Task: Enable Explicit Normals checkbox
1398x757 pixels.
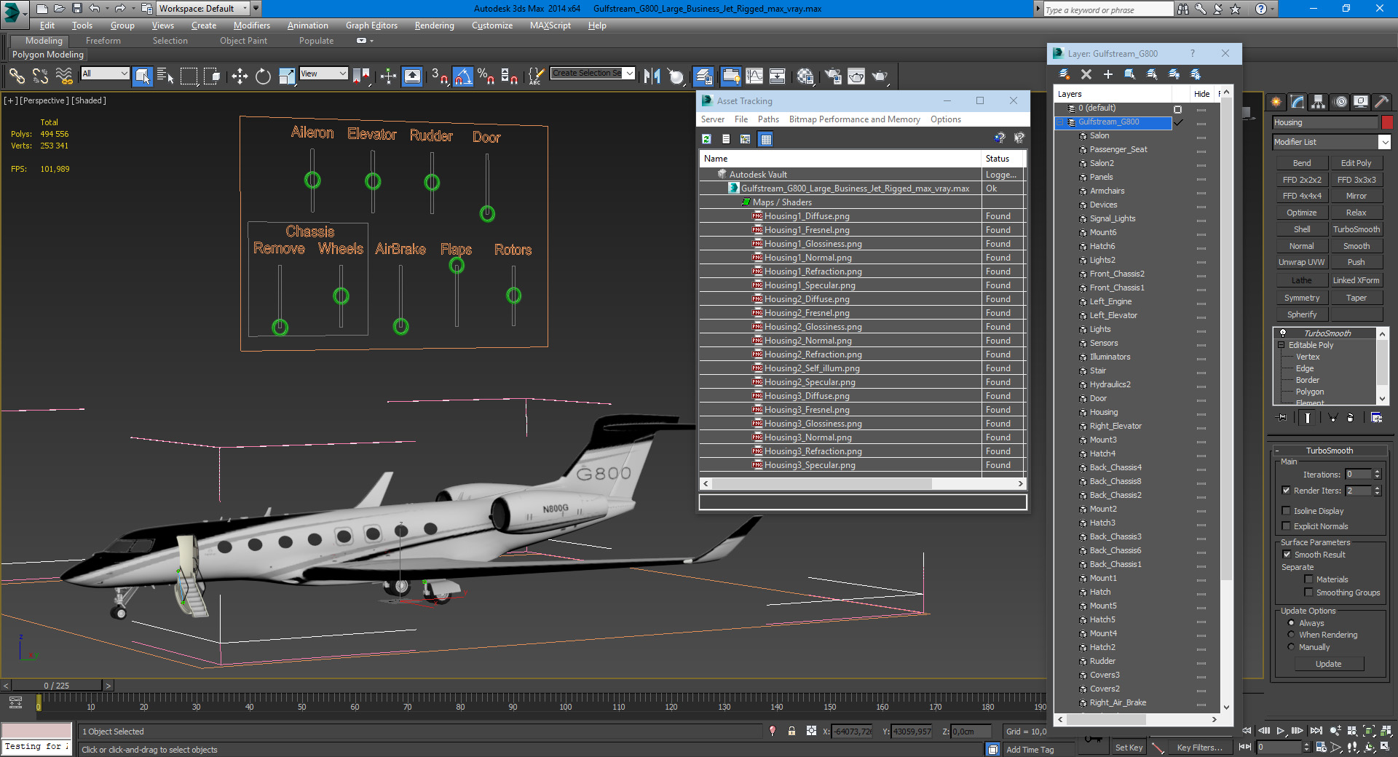Action: (x=1287, y=526)
